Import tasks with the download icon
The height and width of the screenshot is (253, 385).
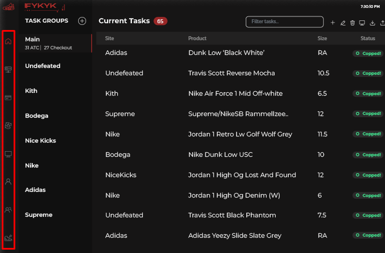point(372,23)
